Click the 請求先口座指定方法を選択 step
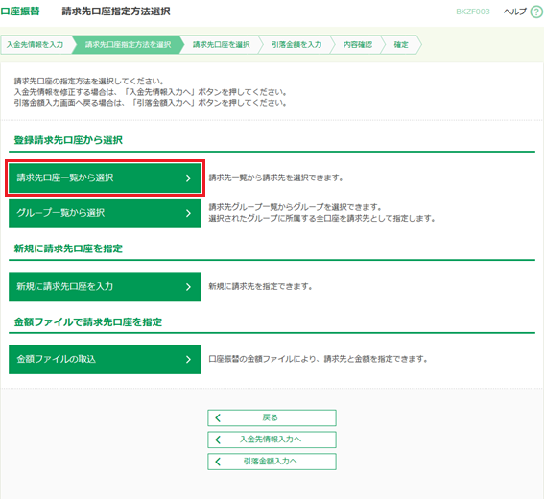 [x=128, y=44]
